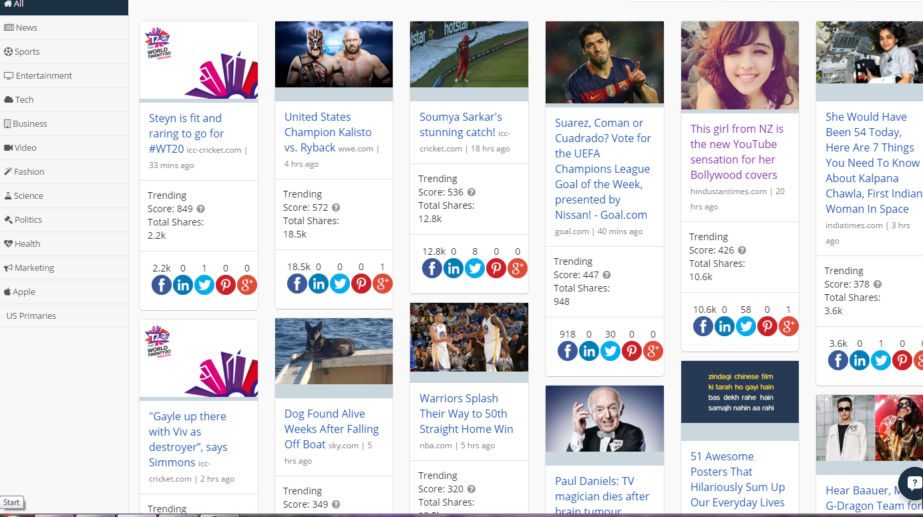
Task: Tweet the Steyn is fit article
Action: [204, 285]
